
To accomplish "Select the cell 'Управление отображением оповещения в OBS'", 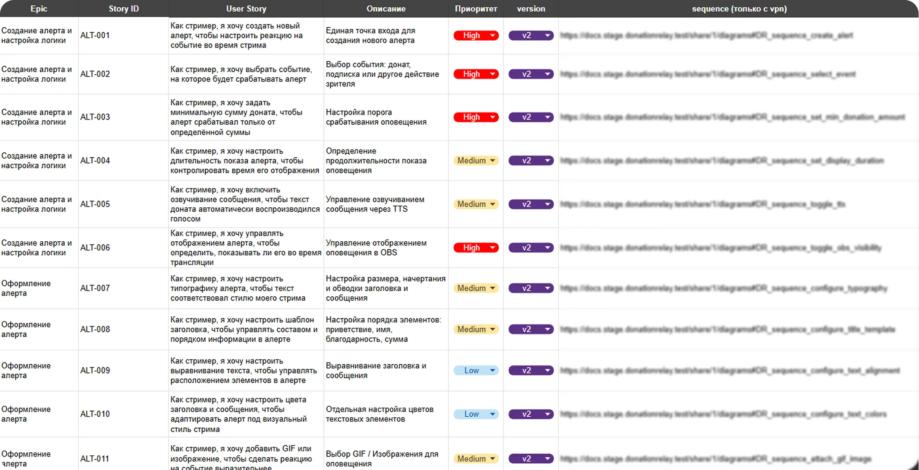I will [386, 248].
